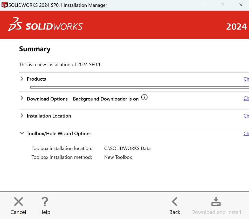Open Help with question mark icon

point(45,202)
